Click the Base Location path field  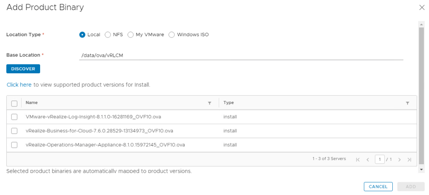point(241,55)
